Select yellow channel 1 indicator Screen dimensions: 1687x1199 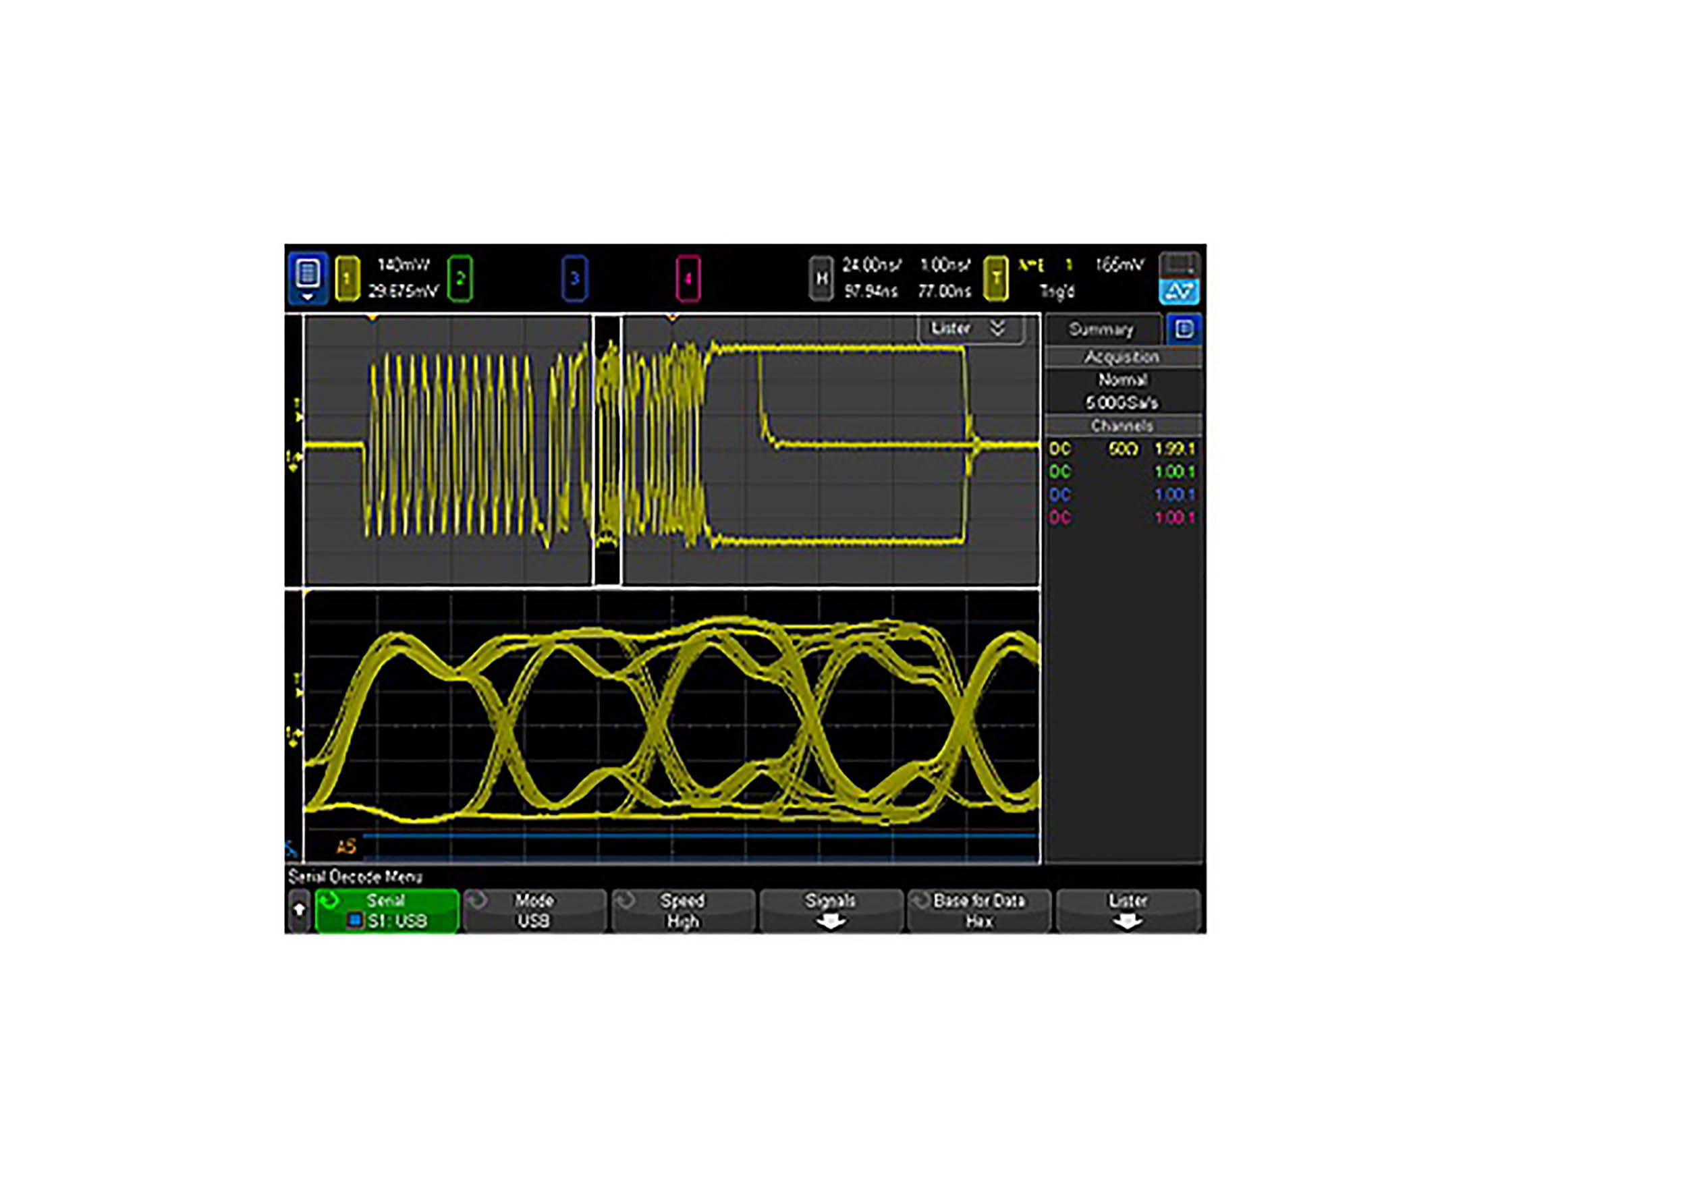[x=347, y=279]
